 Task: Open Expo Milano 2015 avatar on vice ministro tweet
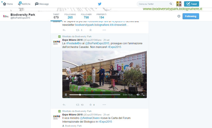(x=57, y=117)
